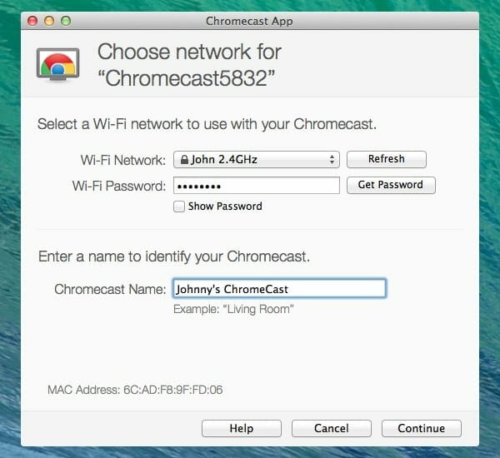Screen dimensions: 500x458
Task: Click the yellow minimize window button
Action: point(49,21)
